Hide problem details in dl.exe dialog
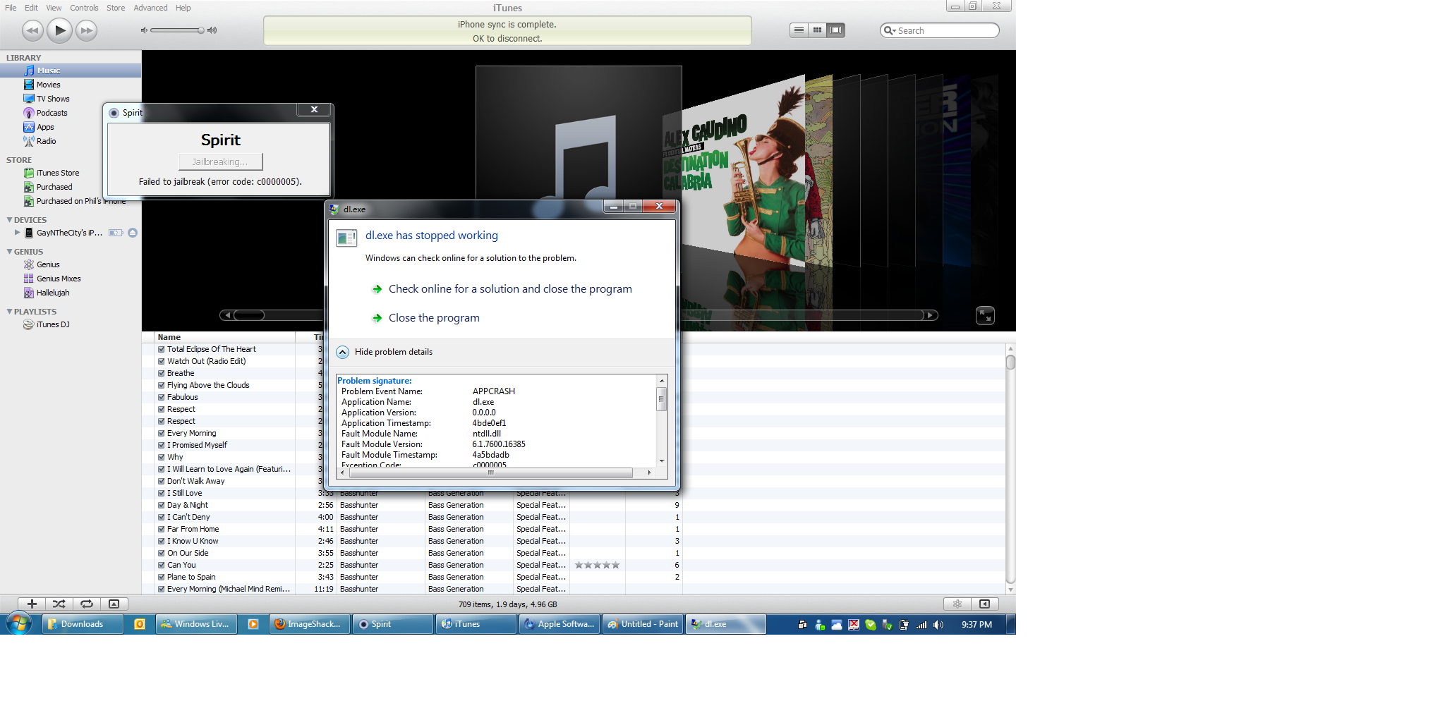Viewport: 1445px width, 720px height. (x=385, y=352)
